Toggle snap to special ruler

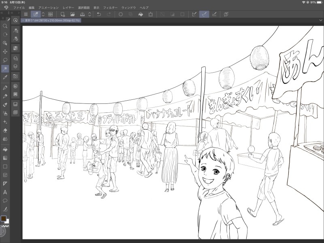[x=205, y=14]
